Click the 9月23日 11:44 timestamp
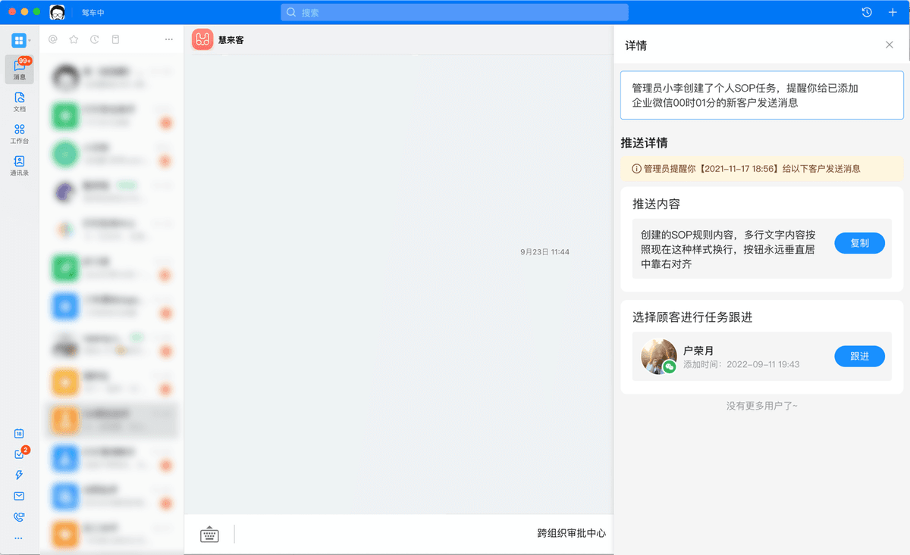 point(544,251)
